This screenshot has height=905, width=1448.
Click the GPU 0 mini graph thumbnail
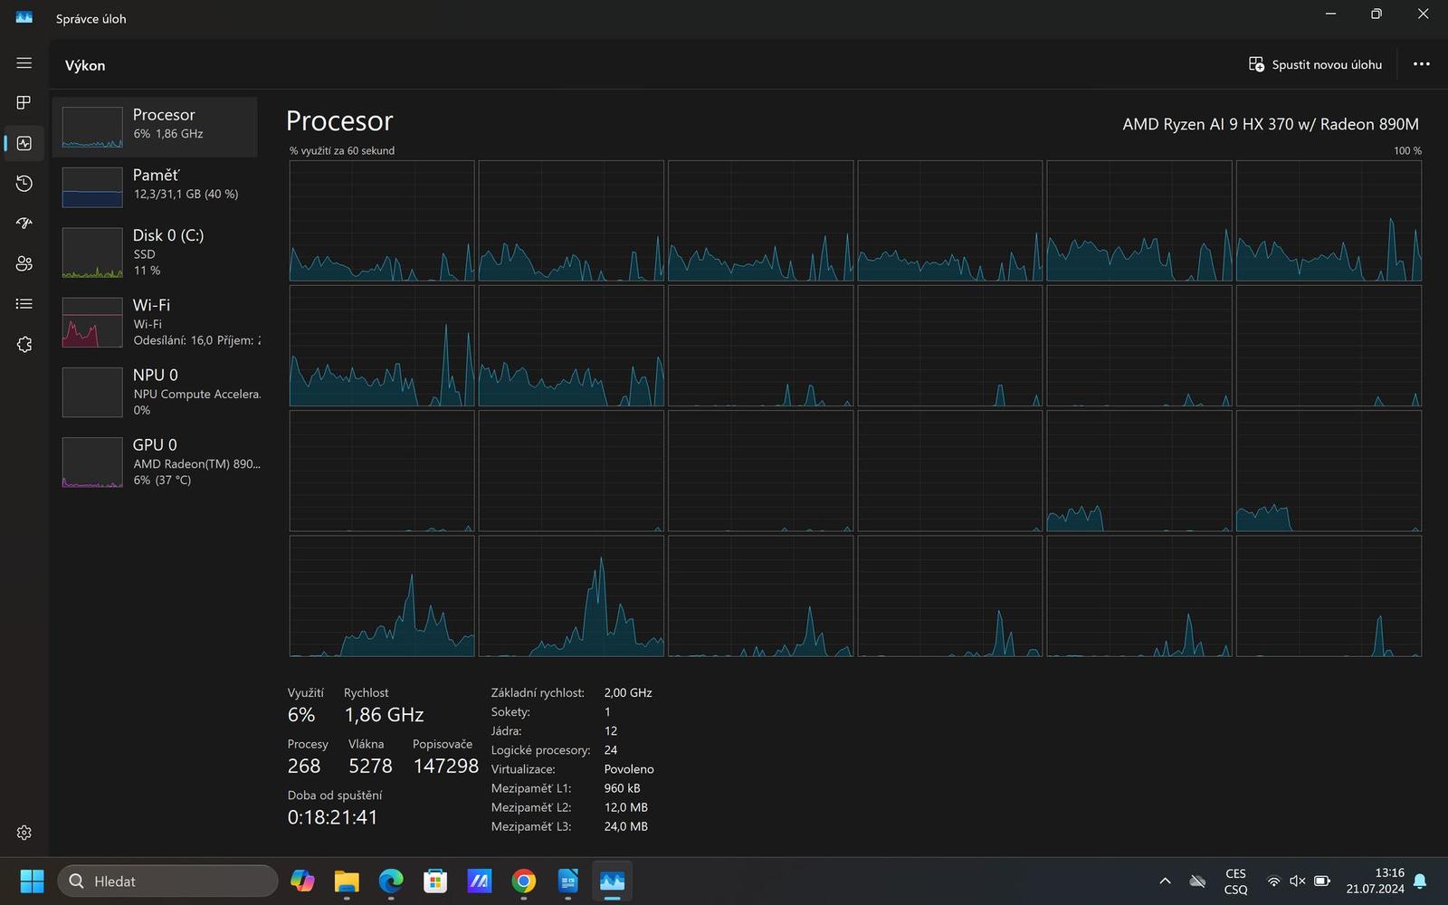click(x=92, y=462)
